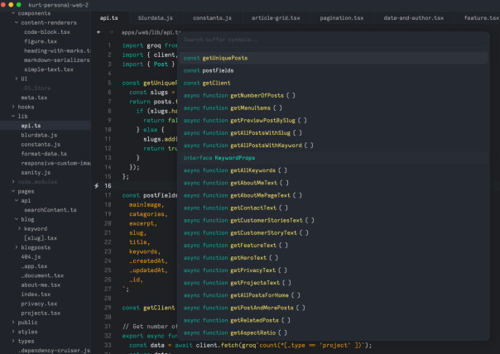Viewport: 500px width, 354px height.
Task: Jump to getNumberOfPosts function
Action: coord(334,95)
